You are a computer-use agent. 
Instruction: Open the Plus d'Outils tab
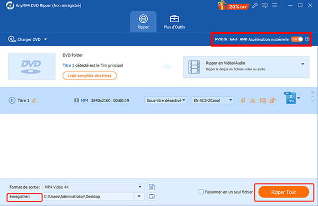[x=174, y=22]
